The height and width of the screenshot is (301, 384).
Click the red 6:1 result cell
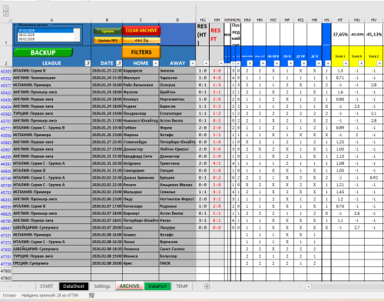(x=217, y=220)
